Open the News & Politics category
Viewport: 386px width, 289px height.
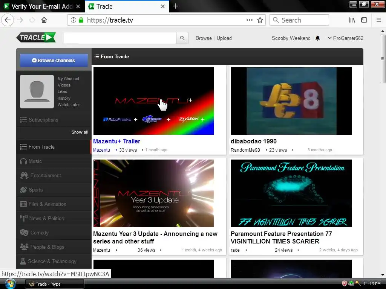click(54, 218)
